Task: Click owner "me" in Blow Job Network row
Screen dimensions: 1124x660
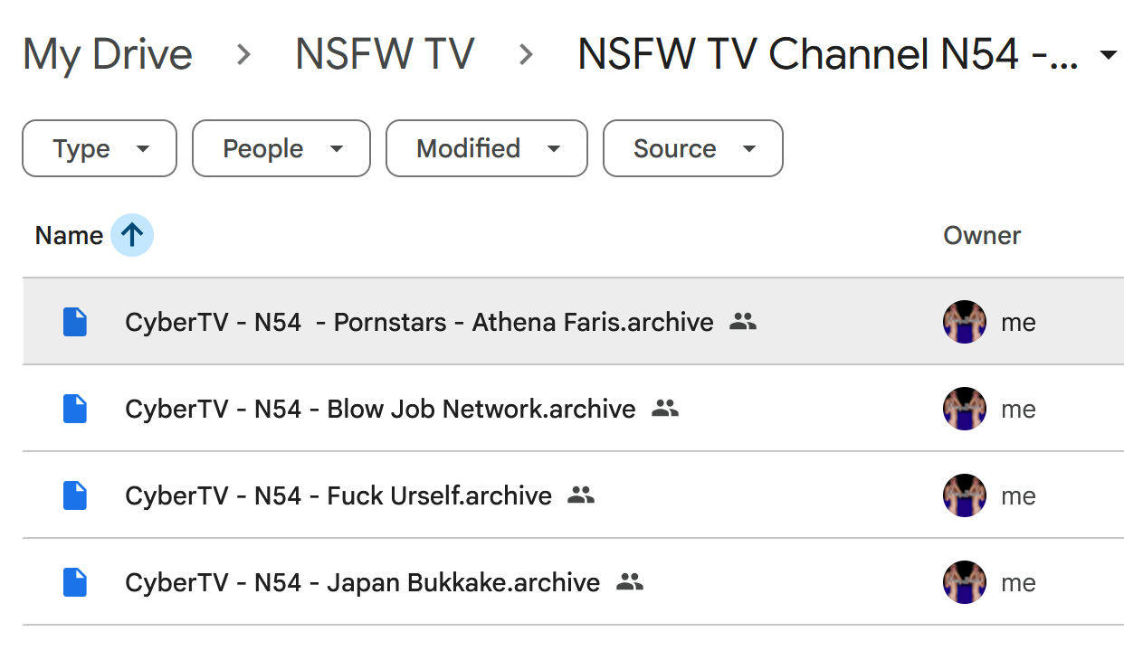Action: point(1018,410)
